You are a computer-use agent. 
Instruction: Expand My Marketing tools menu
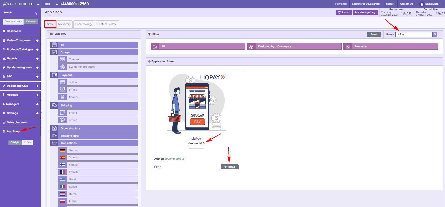[37, 68]
